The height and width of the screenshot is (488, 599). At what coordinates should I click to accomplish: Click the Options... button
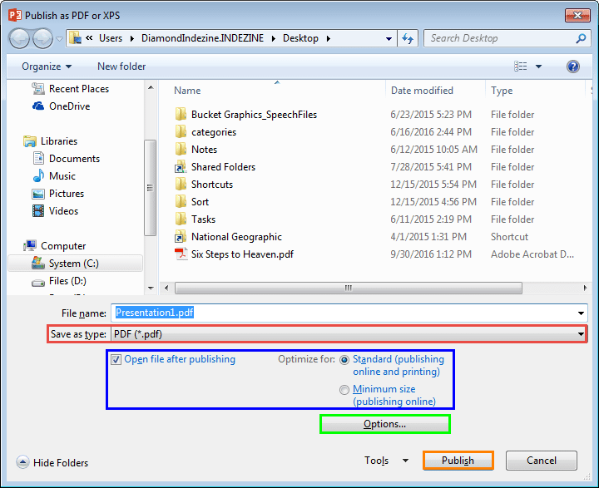click(x=384, y=424)
